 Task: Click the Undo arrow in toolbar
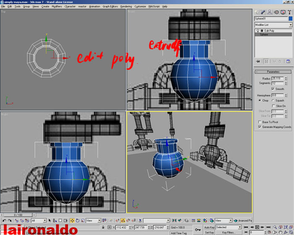coord(4,220)
